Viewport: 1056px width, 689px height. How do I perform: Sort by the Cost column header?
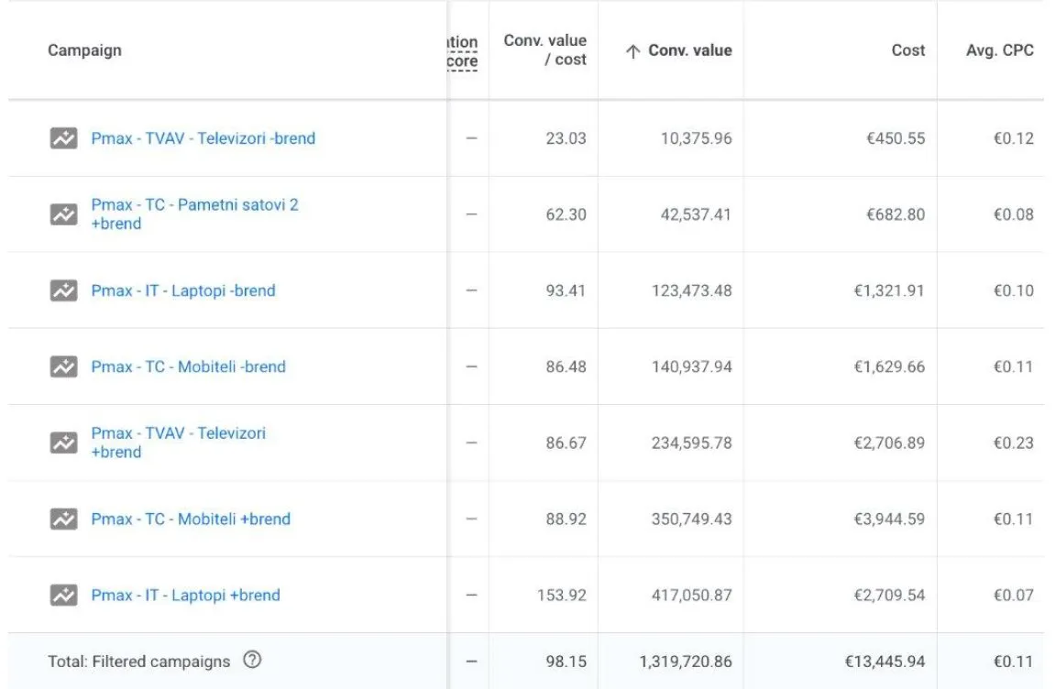coord(907,50)
